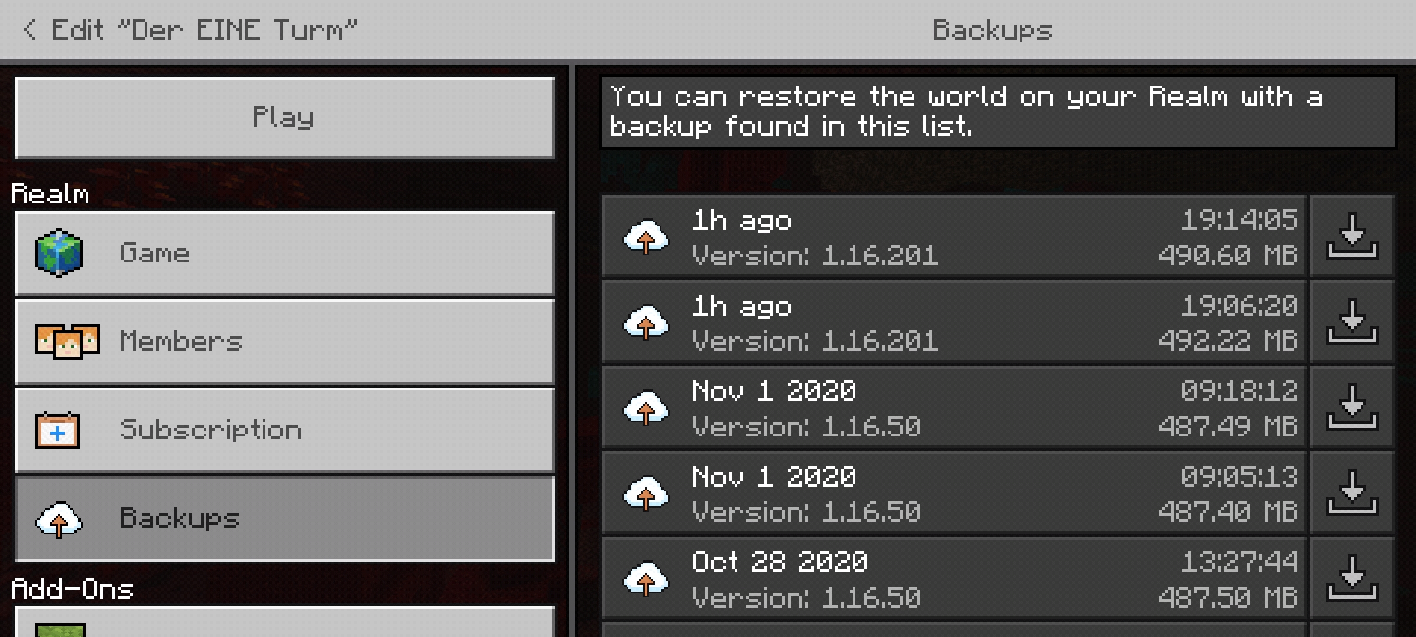Click cloud icon of Oct 28 backup
This screenshot has width=1416, height=637.
click(x=646, y=579)
